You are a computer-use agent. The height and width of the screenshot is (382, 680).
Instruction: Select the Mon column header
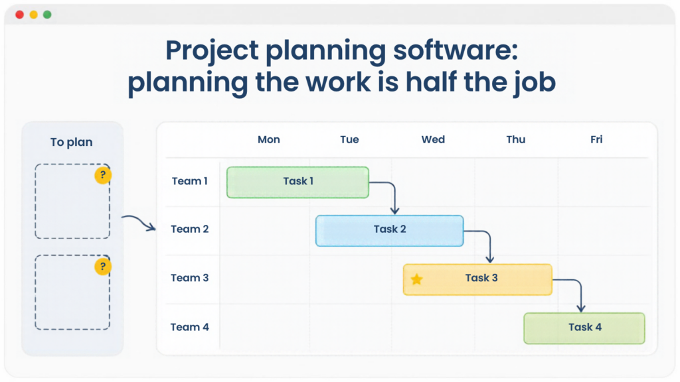pos(269,139)
